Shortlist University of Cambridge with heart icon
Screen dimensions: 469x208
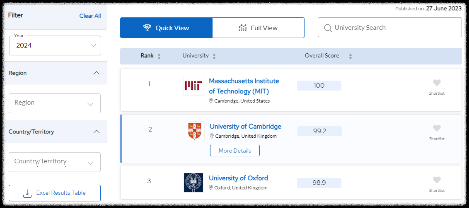click(437, 128)
